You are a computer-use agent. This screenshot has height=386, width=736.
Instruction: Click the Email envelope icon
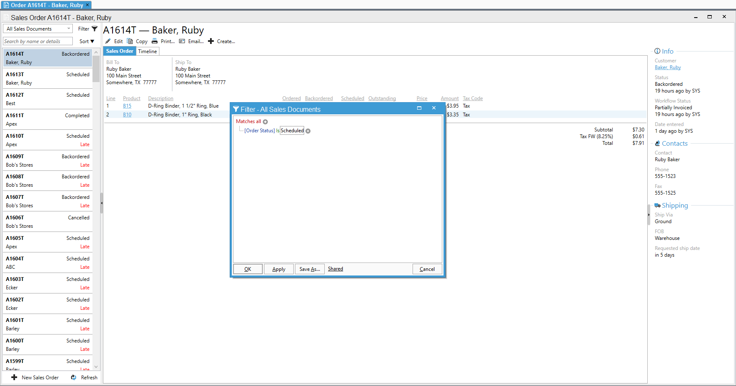click(182, 41)
